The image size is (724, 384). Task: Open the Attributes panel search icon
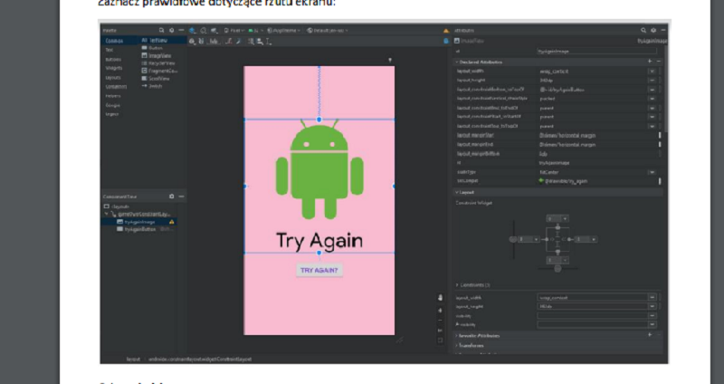click(x=643, y=31)
